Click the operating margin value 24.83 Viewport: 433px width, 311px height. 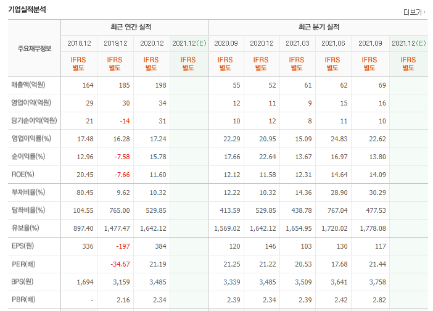[x=339, y=139]
